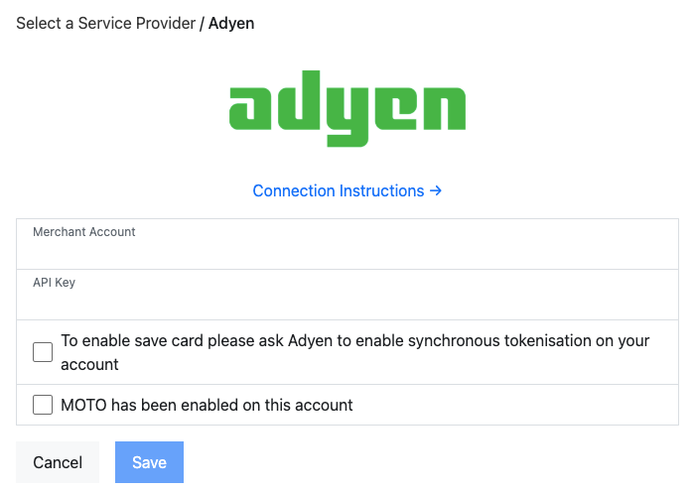
Task: Click the 'API Key' field label
Action: (54, 283)
